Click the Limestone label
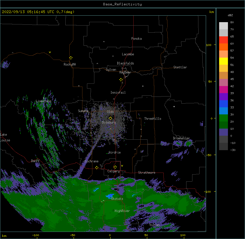Screen dimensions: 245x239 pos(43,101)
